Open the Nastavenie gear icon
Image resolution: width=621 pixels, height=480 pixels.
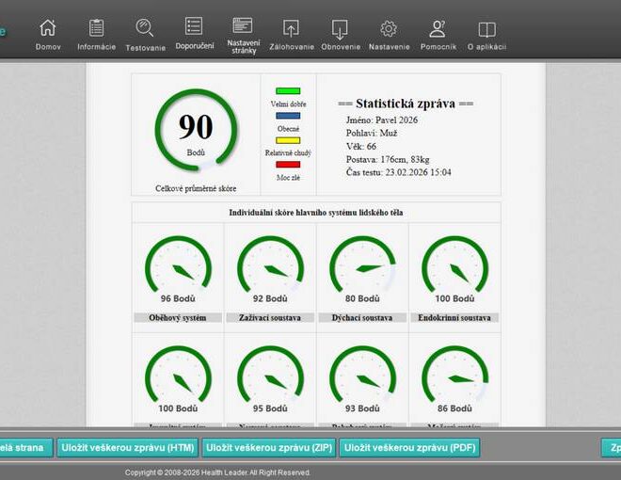[x=389, y=28]
